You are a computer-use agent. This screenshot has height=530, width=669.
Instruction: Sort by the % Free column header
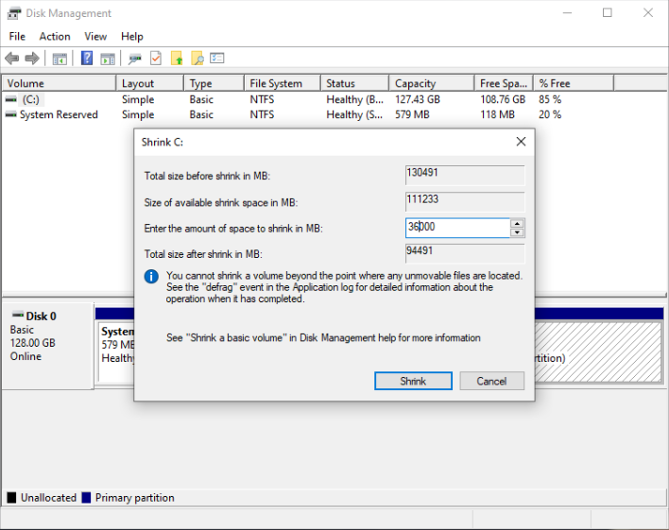click(574, 83)
